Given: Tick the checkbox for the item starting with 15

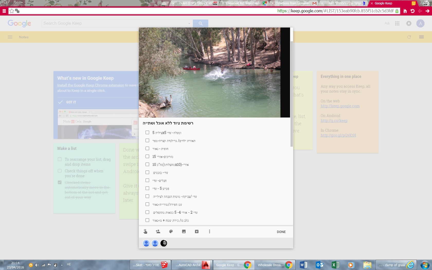Looking at the screenshot, I should point(147,156).
